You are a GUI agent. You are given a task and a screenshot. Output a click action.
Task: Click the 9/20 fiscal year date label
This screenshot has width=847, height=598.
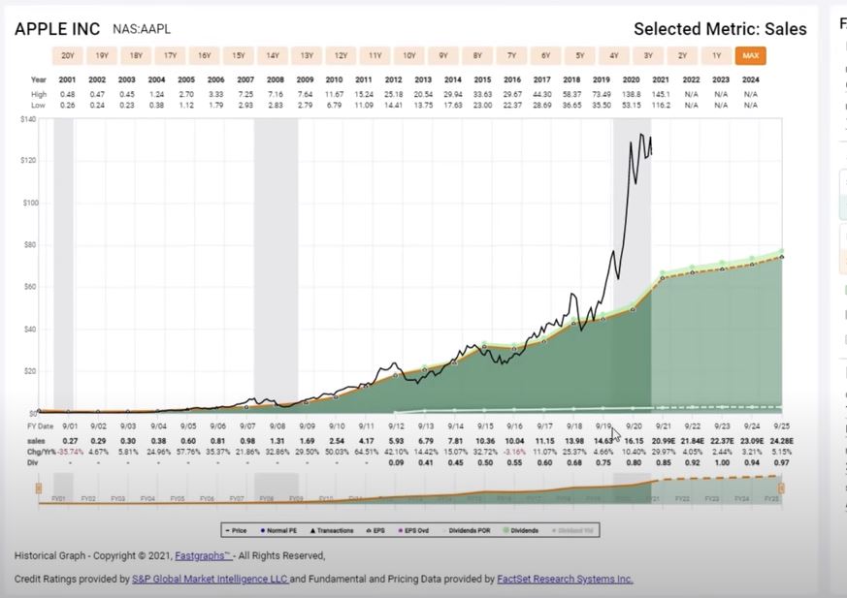coord(634,426)
